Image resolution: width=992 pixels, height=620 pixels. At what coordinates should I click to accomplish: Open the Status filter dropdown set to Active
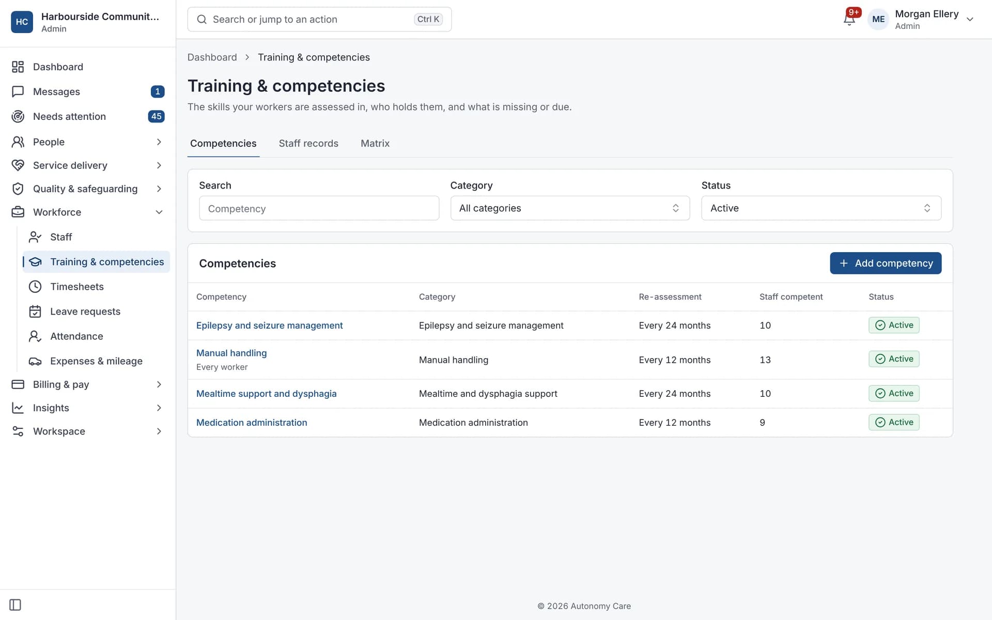[x=821, y=208]
